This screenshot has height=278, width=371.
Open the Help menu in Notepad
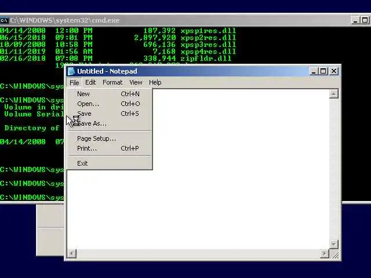(x=155, y=82)
